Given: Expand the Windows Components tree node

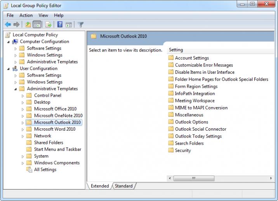Looking at the screenshot, I should 23,163.
